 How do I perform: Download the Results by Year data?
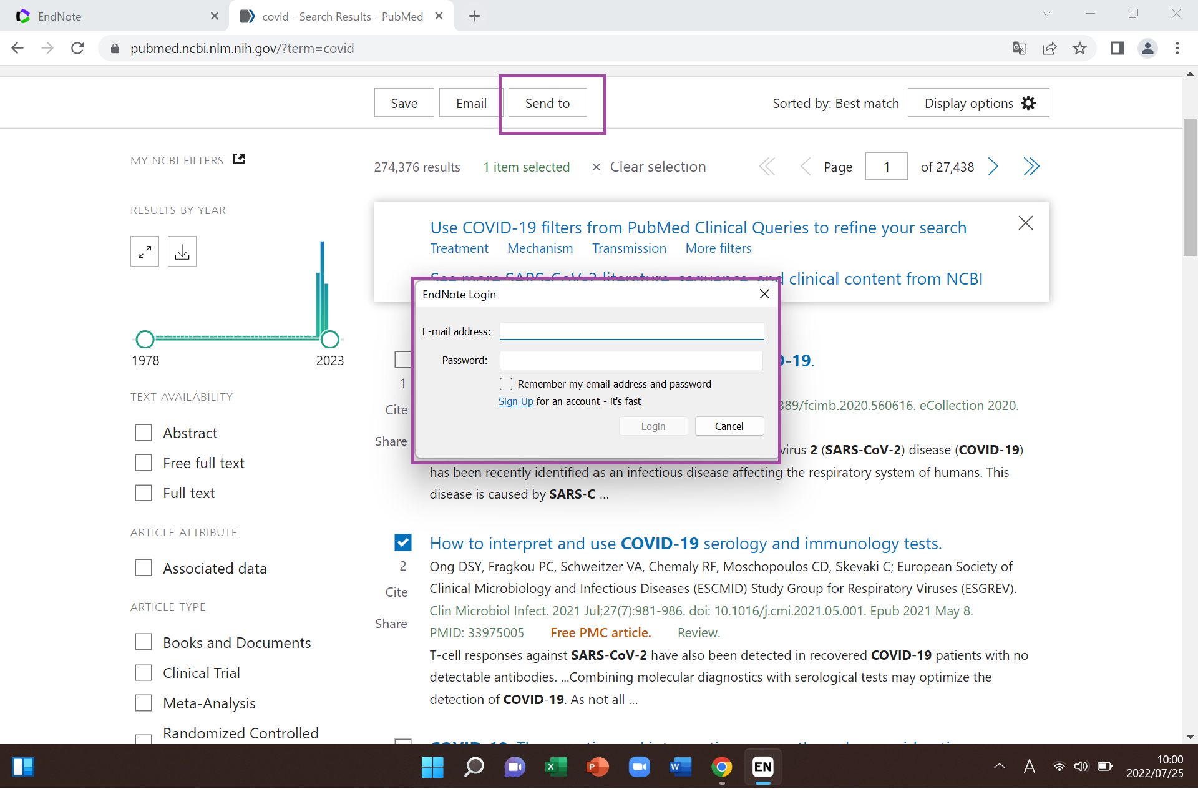pyautogui.click(x=182, y=251)
